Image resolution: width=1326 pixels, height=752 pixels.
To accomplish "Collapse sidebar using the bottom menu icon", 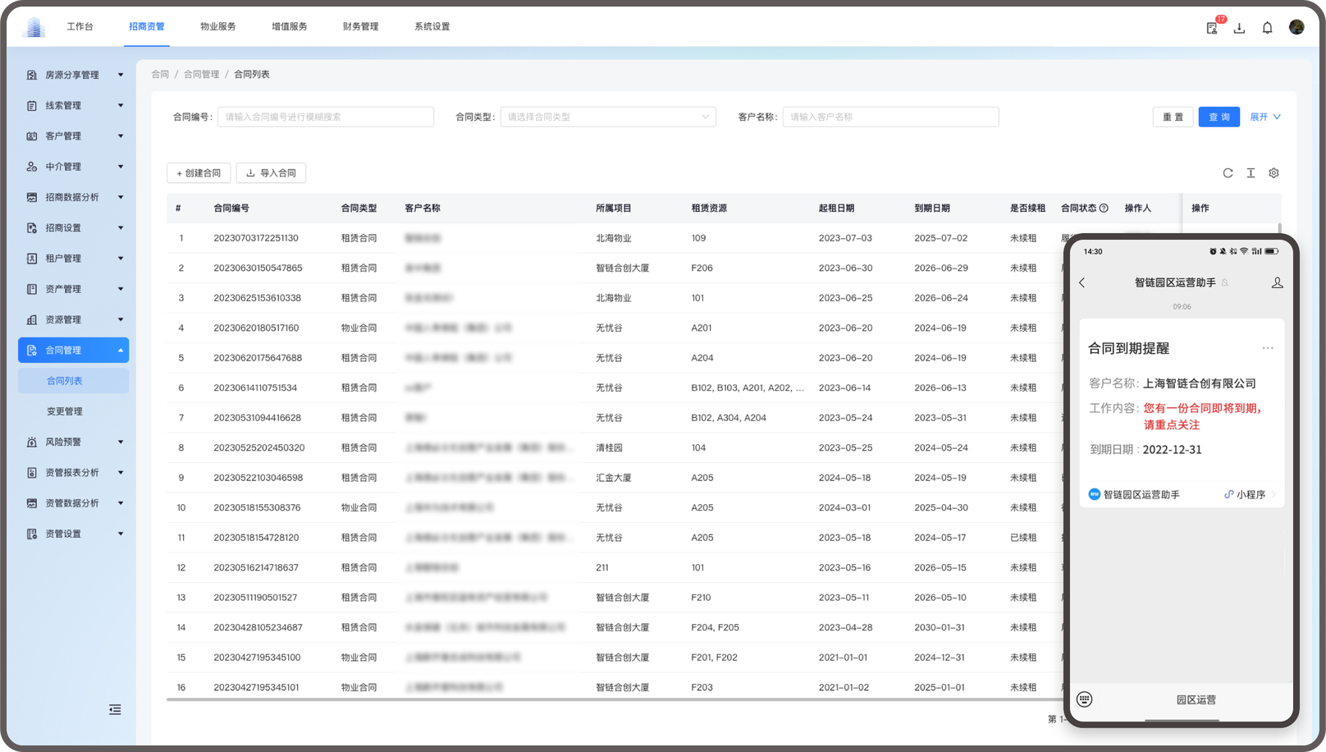I will pos(115,709).
